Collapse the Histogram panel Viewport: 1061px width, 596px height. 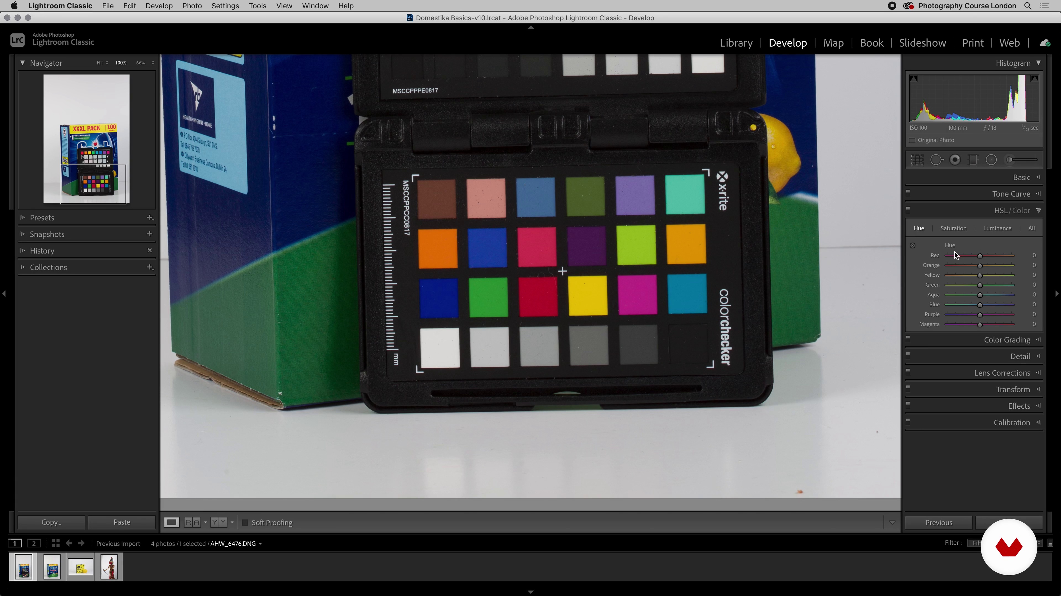pos(1038,63)
